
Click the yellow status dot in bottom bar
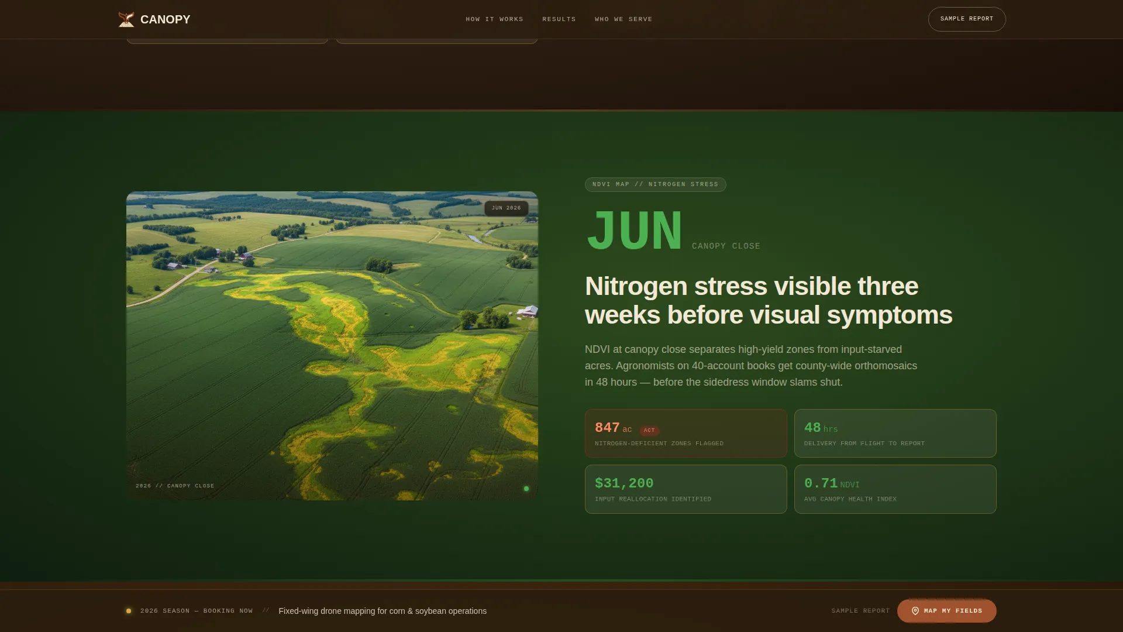click(x=129, y=611)
